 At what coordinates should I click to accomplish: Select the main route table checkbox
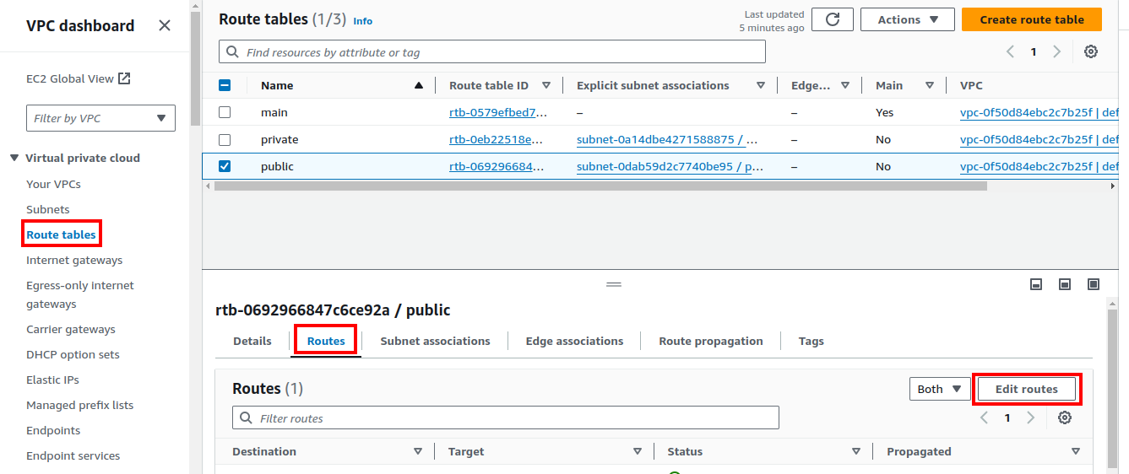(225, 112)
